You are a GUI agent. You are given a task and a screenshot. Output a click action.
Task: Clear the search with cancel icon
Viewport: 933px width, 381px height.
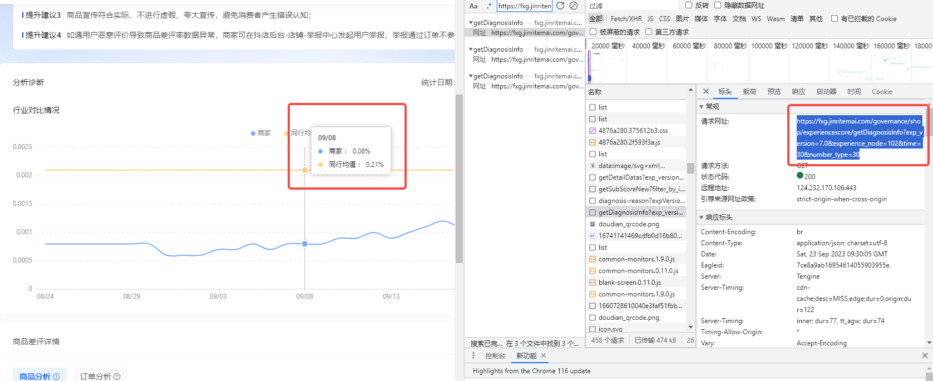click(574, 6)
